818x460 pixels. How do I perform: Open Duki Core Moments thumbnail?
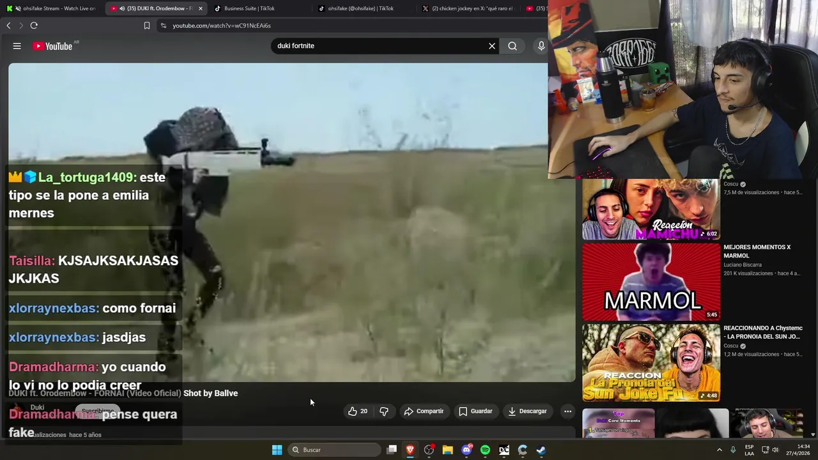coord(618,423)
